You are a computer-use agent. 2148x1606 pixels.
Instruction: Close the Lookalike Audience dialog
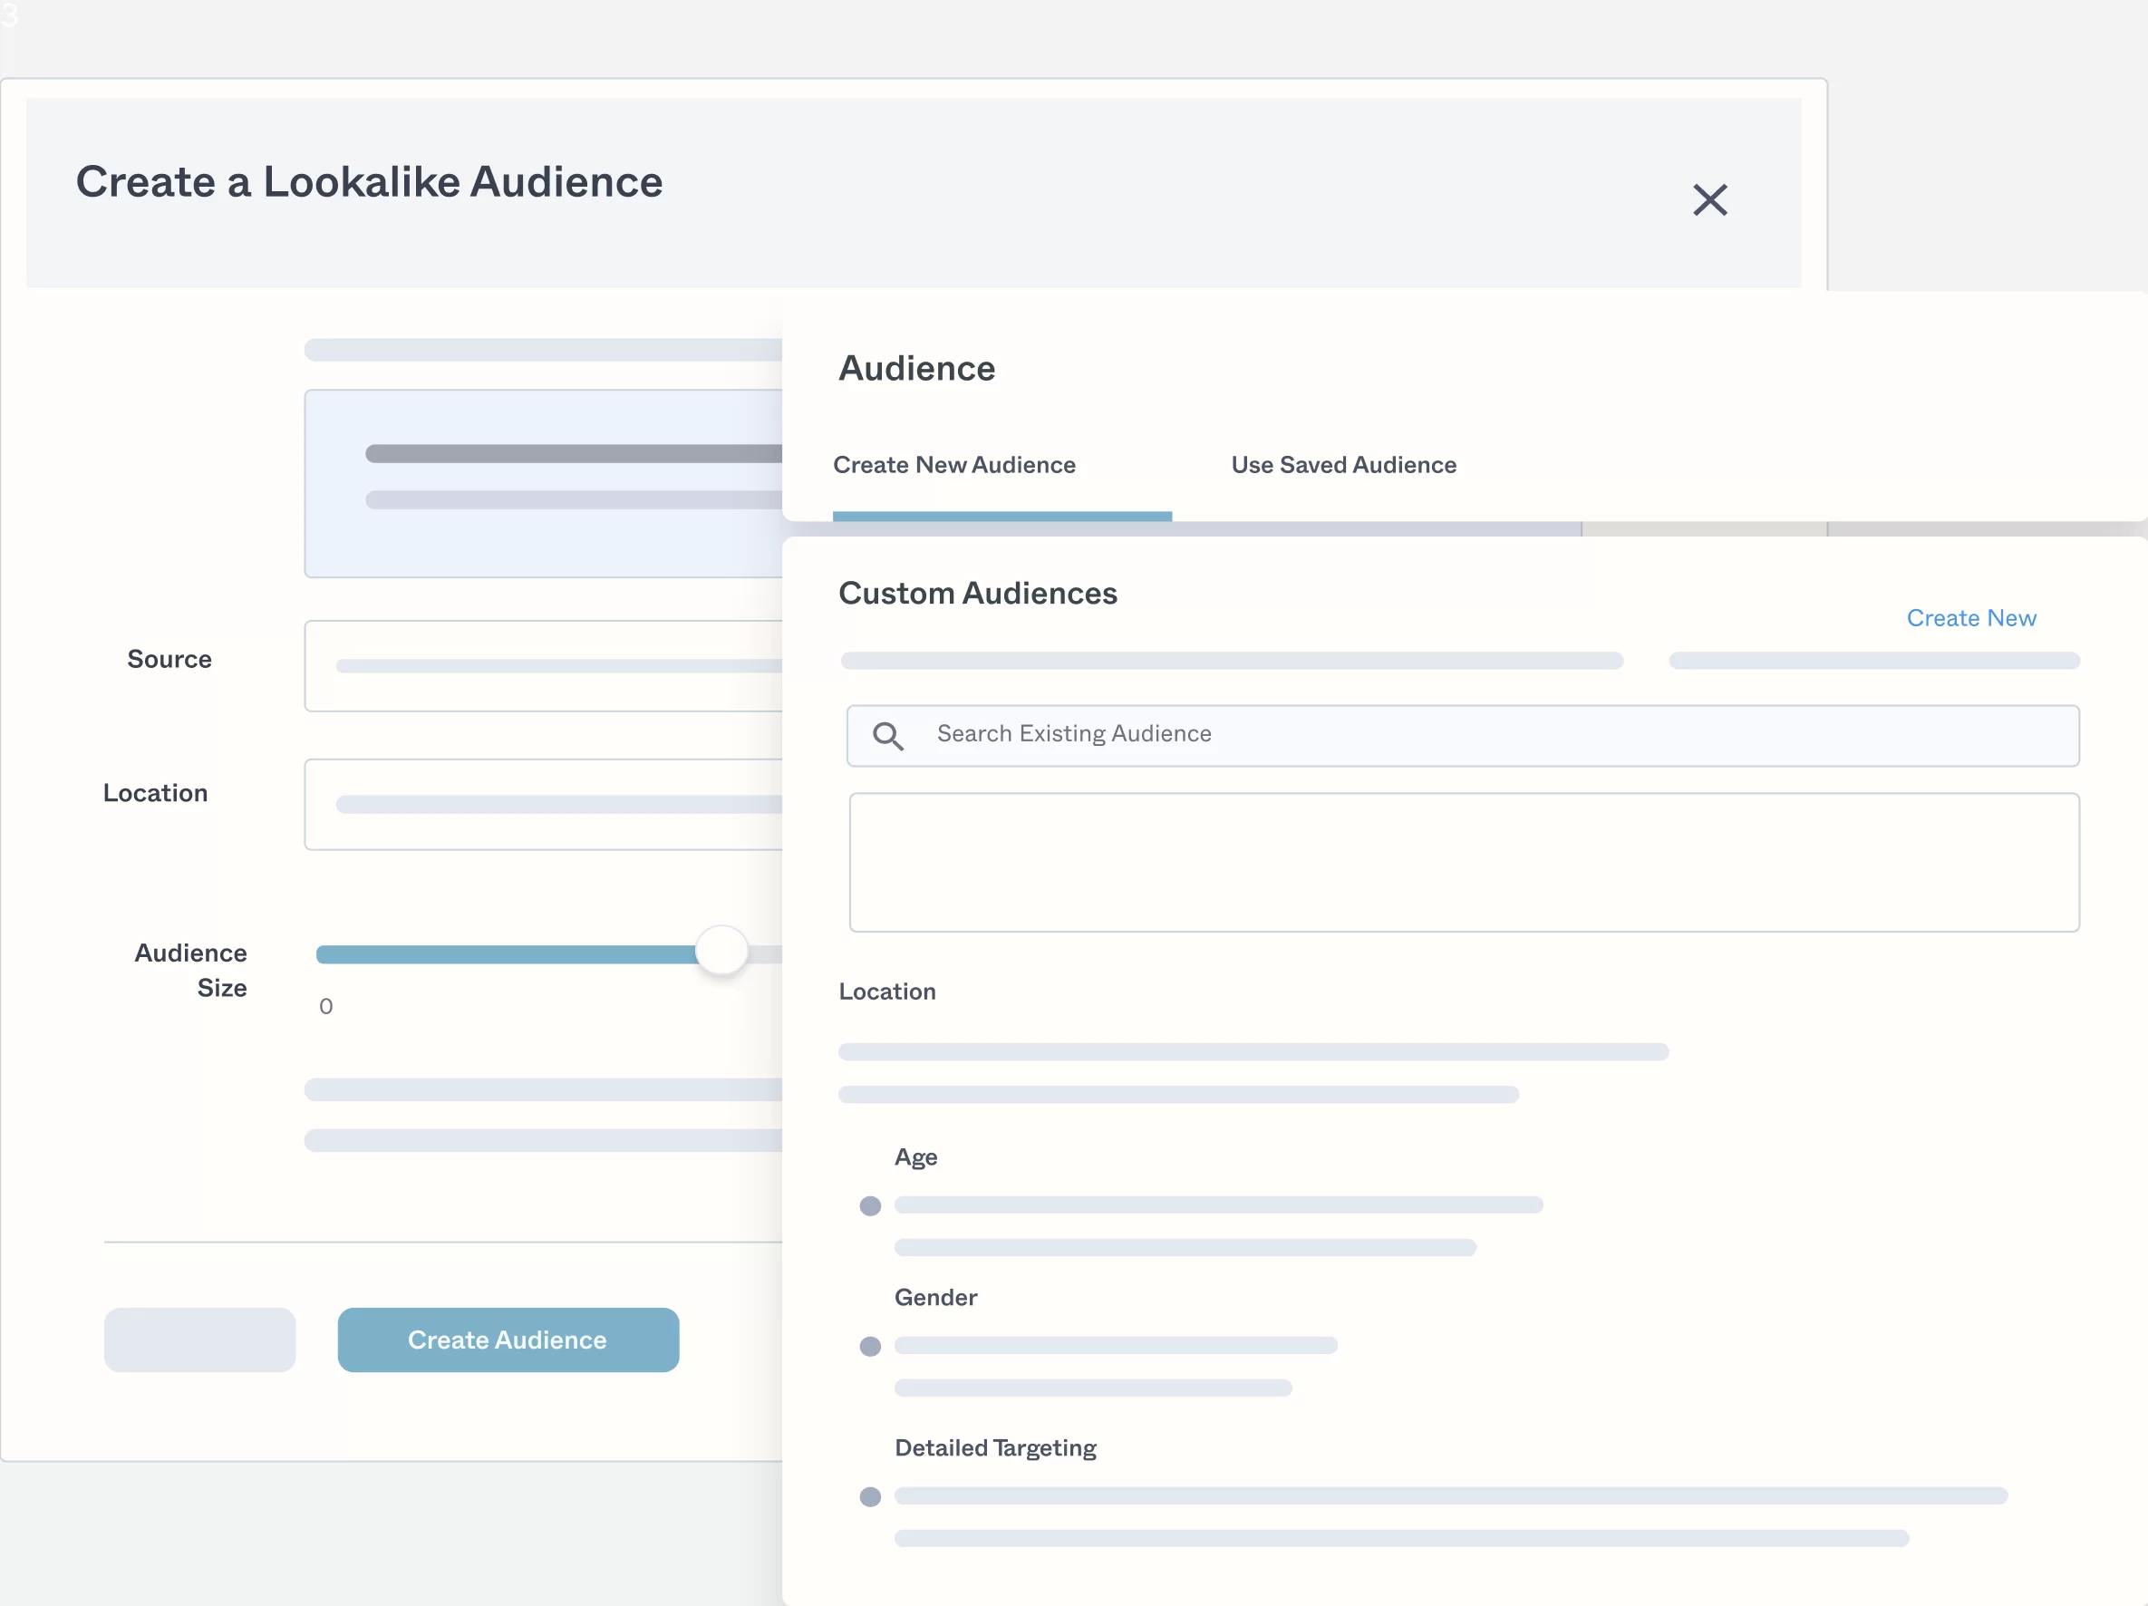pos(1709,200)
